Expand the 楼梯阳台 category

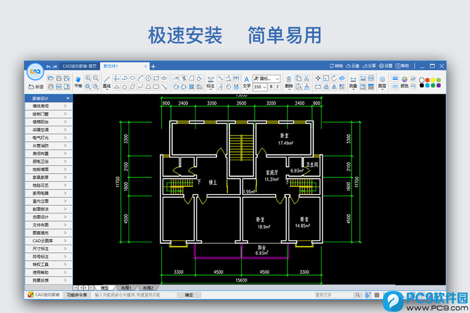click(48, 122)
